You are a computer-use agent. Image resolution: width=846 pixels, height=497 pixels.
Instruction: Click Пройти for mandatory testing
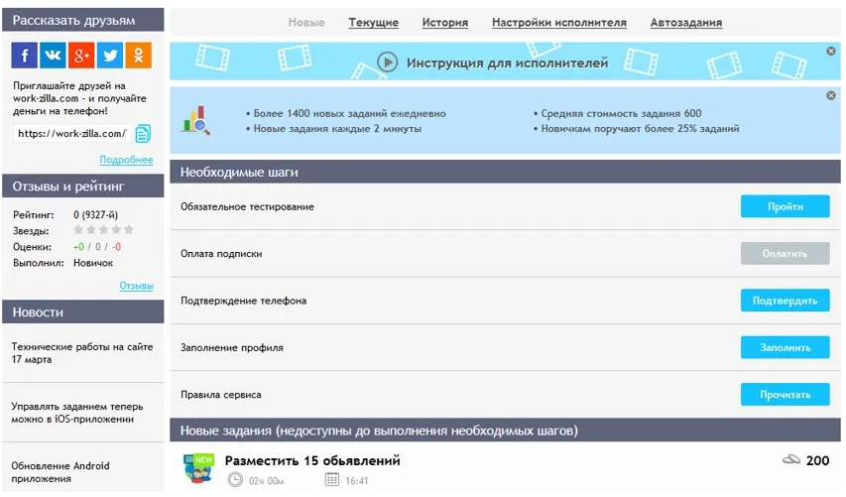click(786, 206)
